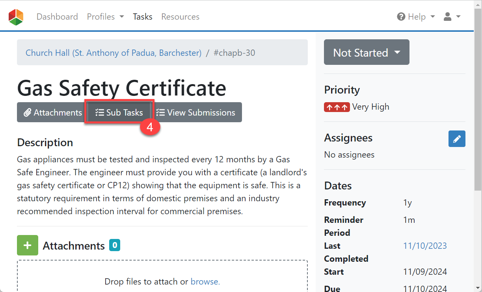The image size is (482, 292).
Task: Click the checklist icon on View Submissions
Action: (160, 113)
